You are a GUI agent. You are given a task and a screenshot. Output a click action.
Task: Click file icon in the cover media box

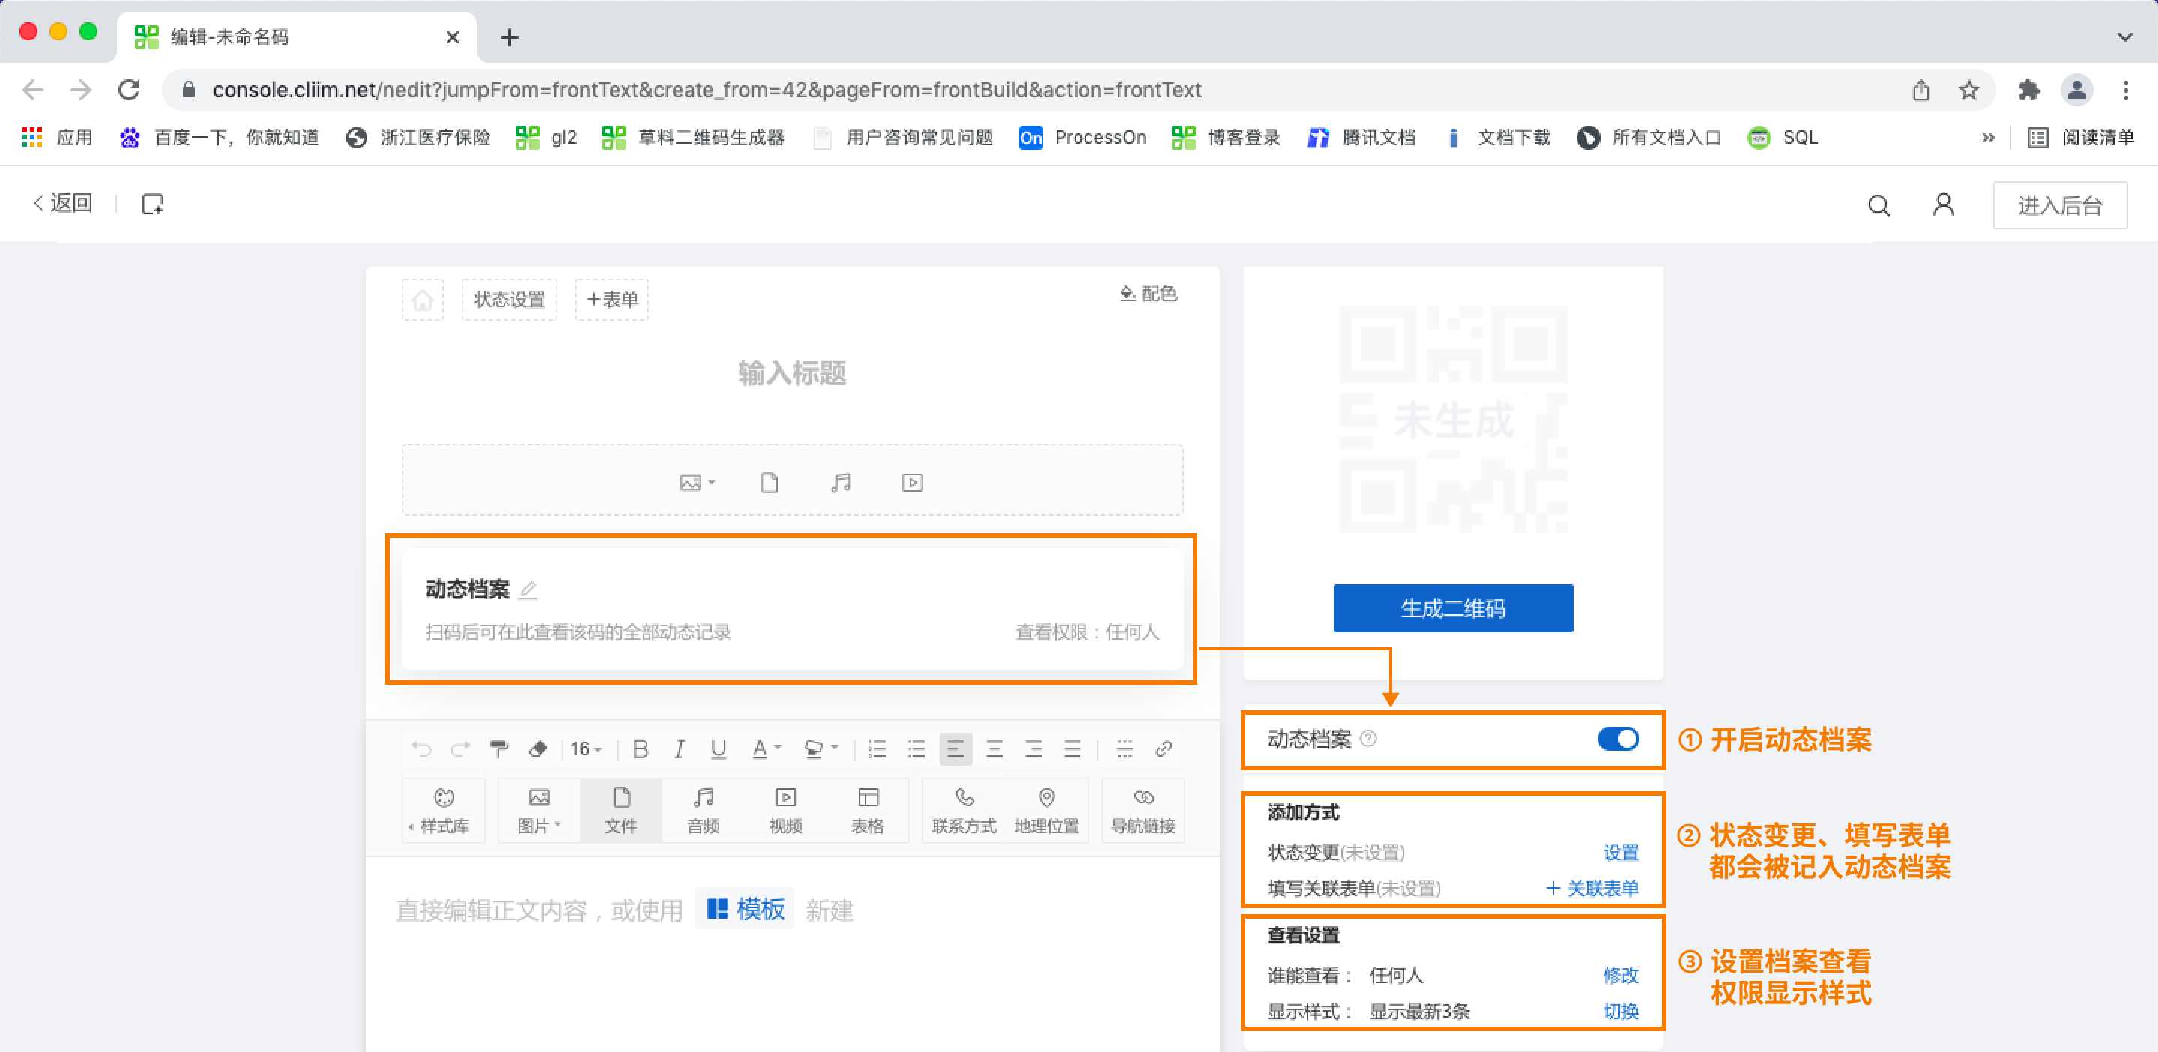(769, 483)
